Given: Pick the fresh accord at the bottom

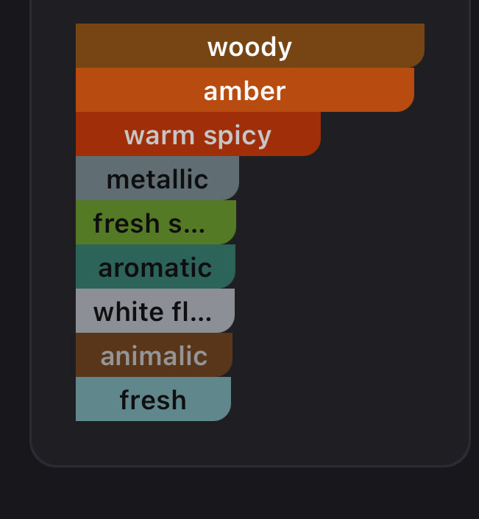Looking at the screenshot, I should click(x=153, y=399).
